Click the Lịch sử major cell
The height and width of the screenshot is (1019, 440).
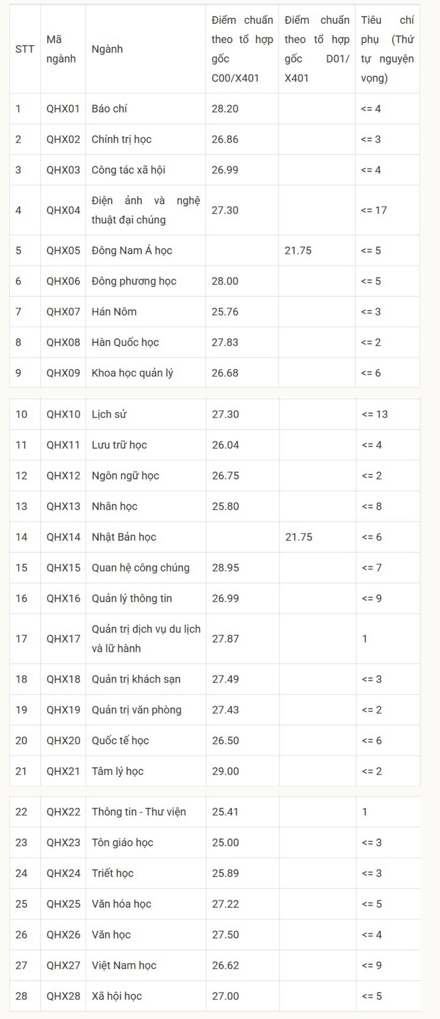coord(146,414)
